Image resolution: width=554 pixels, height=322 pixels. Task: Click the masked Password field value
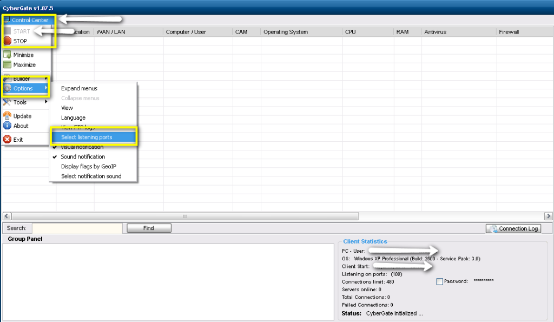pos(483,281)
